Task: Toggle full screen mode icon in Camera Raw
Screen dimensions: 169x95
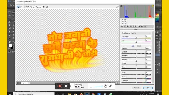Action: [x=117, y=7]
